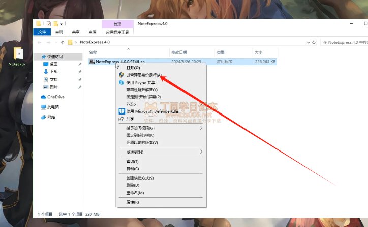Click the Refresh address bar button

(x=314, y=42)
